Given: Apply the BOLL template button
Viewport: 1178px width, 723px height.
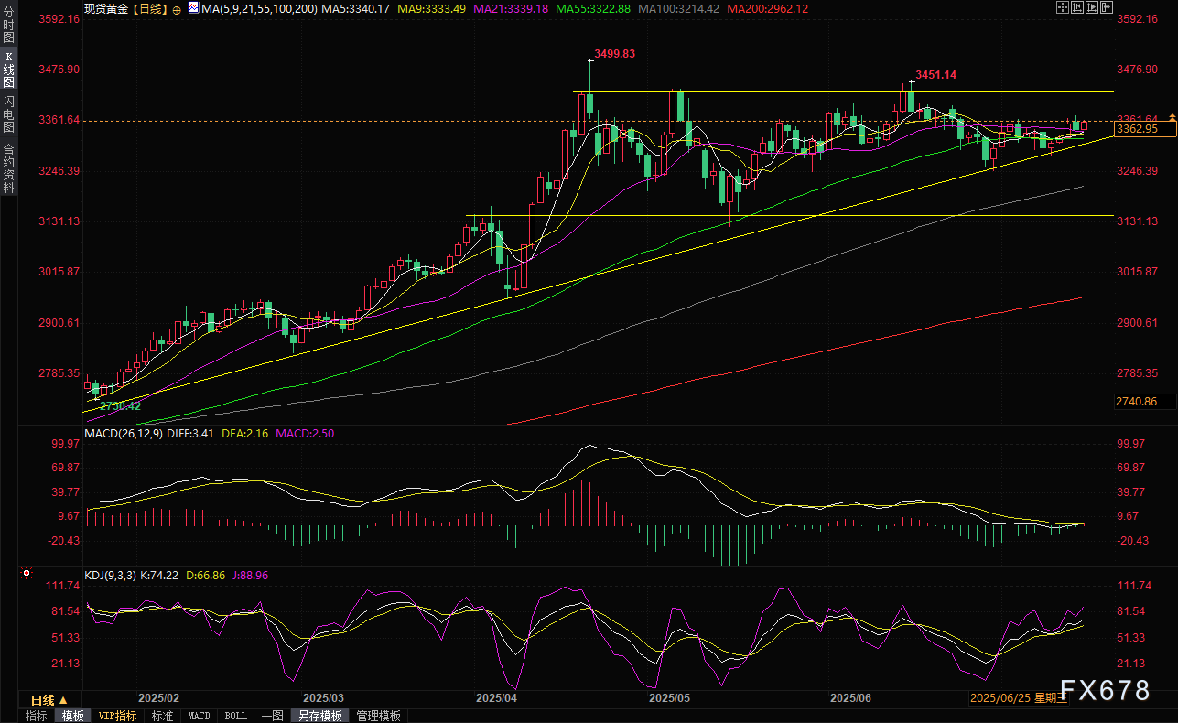Looking at the screenshot, I should click(x=235, y=716).
